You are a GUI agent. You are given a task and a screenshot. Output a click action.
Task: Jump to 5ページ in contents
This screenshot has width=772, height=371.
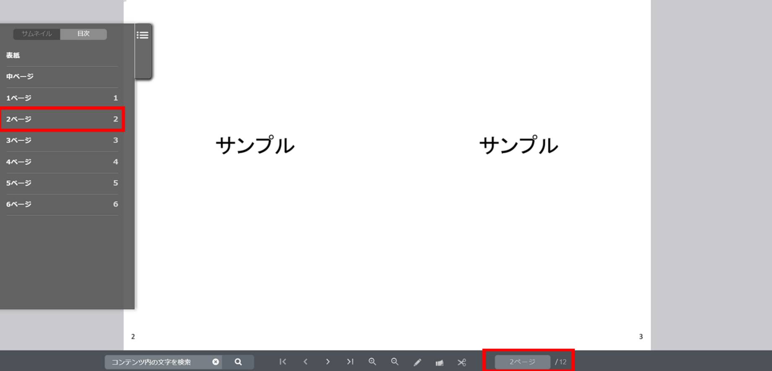62,183
